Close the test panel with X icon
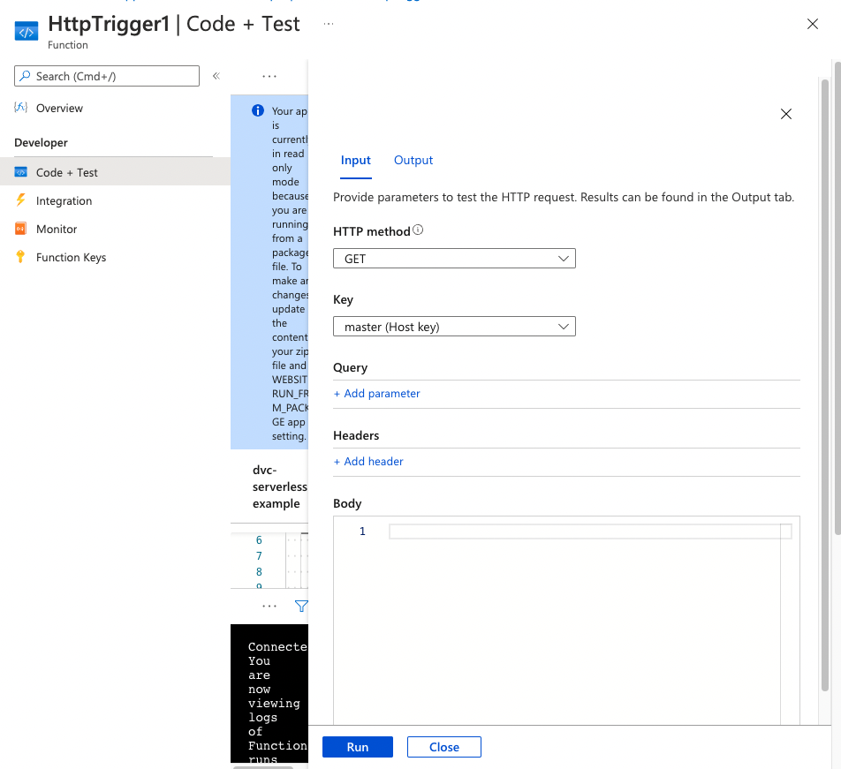841x769 pixels. [786, 114]
